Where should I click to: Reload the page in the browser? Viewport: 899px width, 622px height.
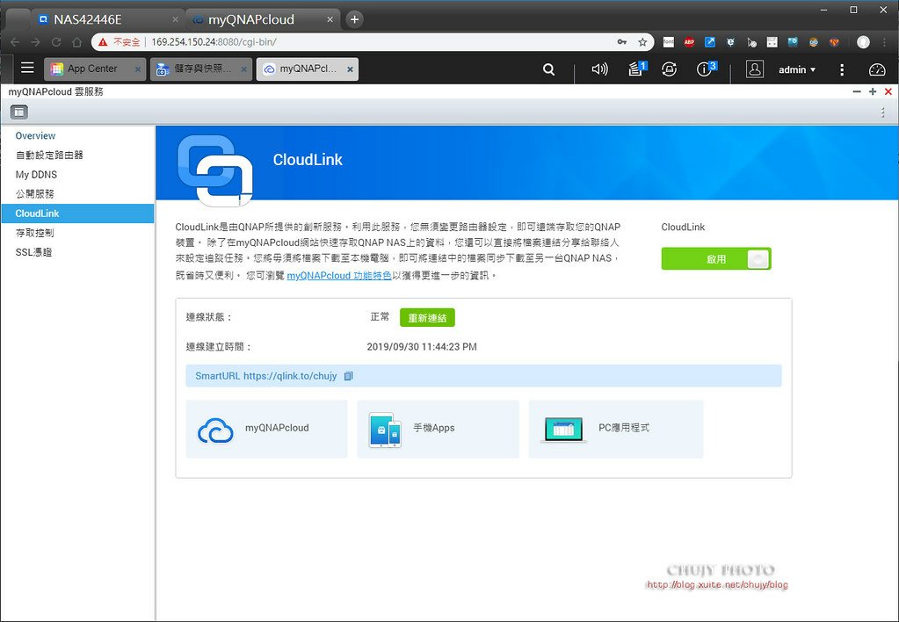pyautogui.click(x=56, y=42)
